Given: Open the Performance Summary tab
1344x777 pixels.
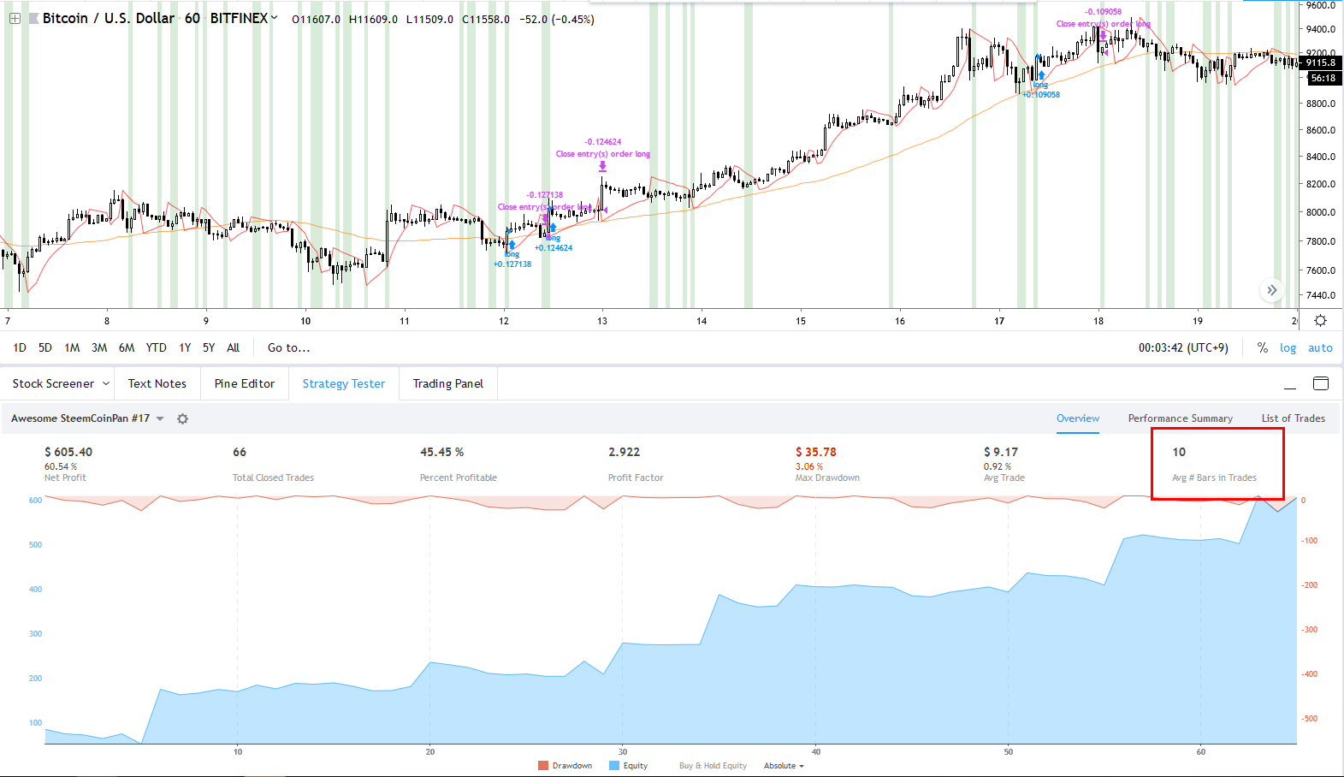Looking at the screenshot, I should [x=1181, y=418].
